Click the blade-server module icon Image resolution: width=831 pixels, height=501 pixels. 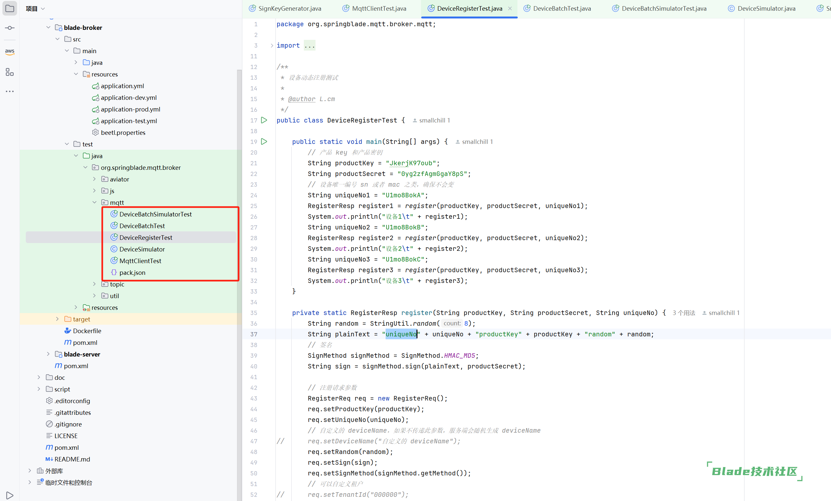(58, 354)
